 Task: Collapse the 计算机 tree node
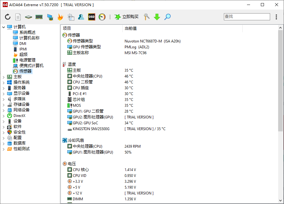pos(3,27)
